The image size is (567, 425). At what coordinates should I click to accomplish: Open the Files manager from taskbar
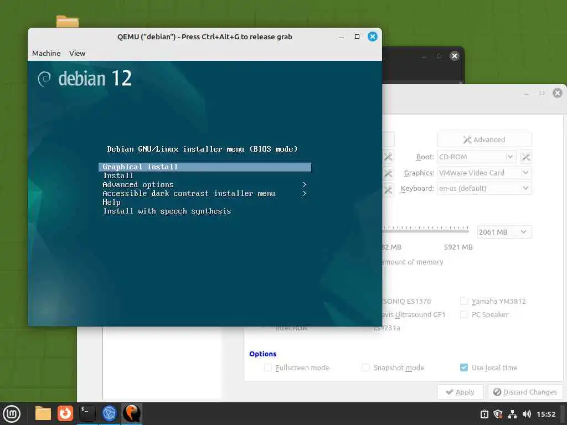tap(43, 413)
